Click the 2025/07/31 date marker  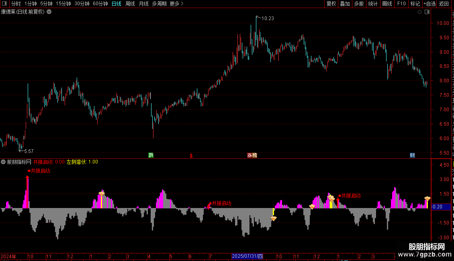coord(247,256)
